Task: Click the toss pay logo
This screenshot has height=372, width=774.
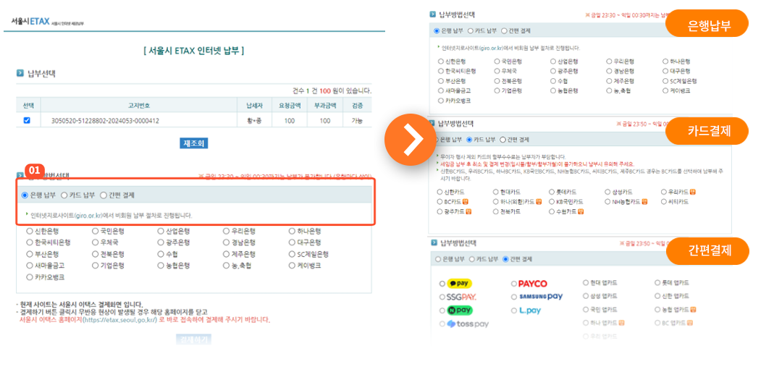Action: 468,324
